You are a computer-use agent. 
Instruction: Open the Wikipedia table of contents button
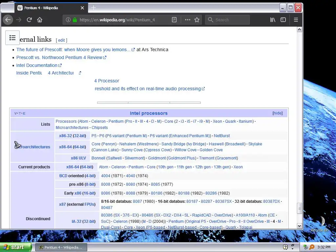coord(12,38)
